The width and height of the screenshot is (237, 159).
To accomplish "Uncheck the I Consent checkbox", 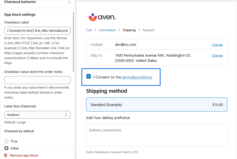I will click(x=89, y=76).
